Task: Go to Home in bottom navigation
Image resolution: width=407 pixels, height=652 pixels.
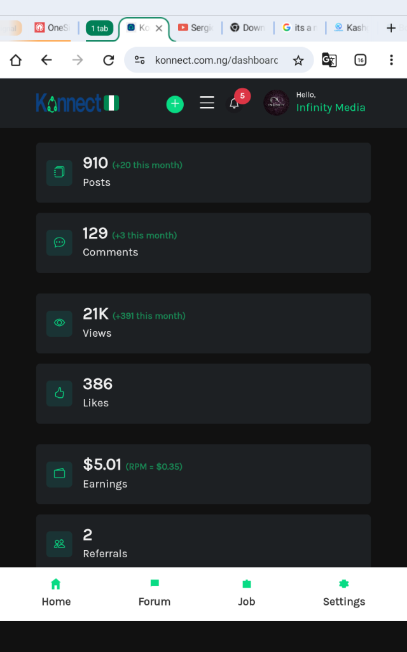Action: (x=56, y=593)
